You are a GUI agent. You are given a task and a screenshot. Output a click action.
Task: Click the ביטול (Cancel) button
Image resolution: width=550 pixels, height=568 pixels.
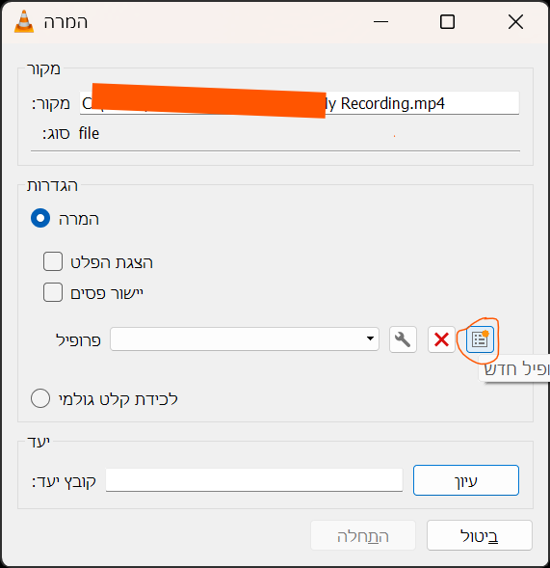click(480, 535)
